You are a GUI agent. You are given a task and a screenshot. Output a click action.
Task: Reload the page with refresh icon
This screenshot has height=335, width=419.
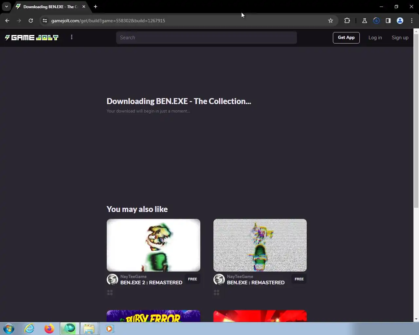[31, 21]
